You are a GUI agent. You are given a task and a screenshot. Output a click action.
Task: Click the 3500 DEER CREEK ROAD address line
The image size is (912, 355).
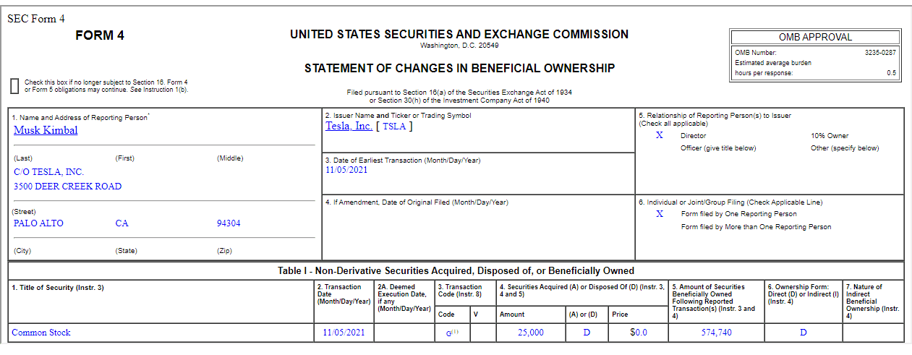coord(67,187)
